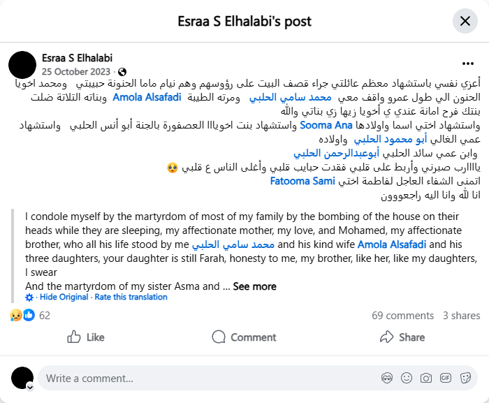Viewport: 489px width, 403px height.
Task: Open the 69 comments list
Action: (x=403, y=316)
